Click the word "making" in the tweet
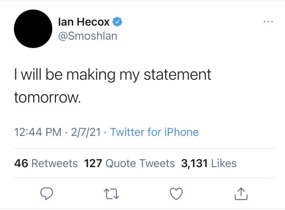Screen dimensions: 285x210 coord(91,75)
